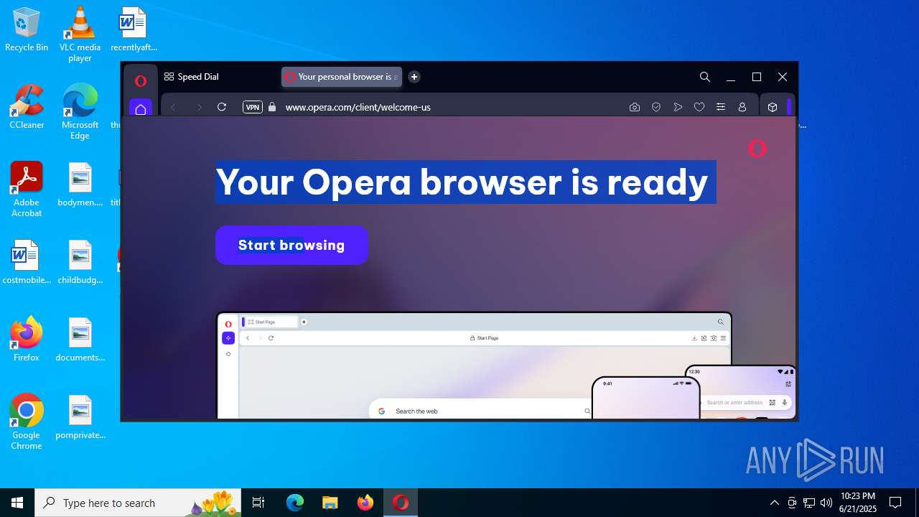The width and height of the screenshot is (919, 517).
Task: Open Adobe Acrobat desktop shortcut
Action: point(27,189)
